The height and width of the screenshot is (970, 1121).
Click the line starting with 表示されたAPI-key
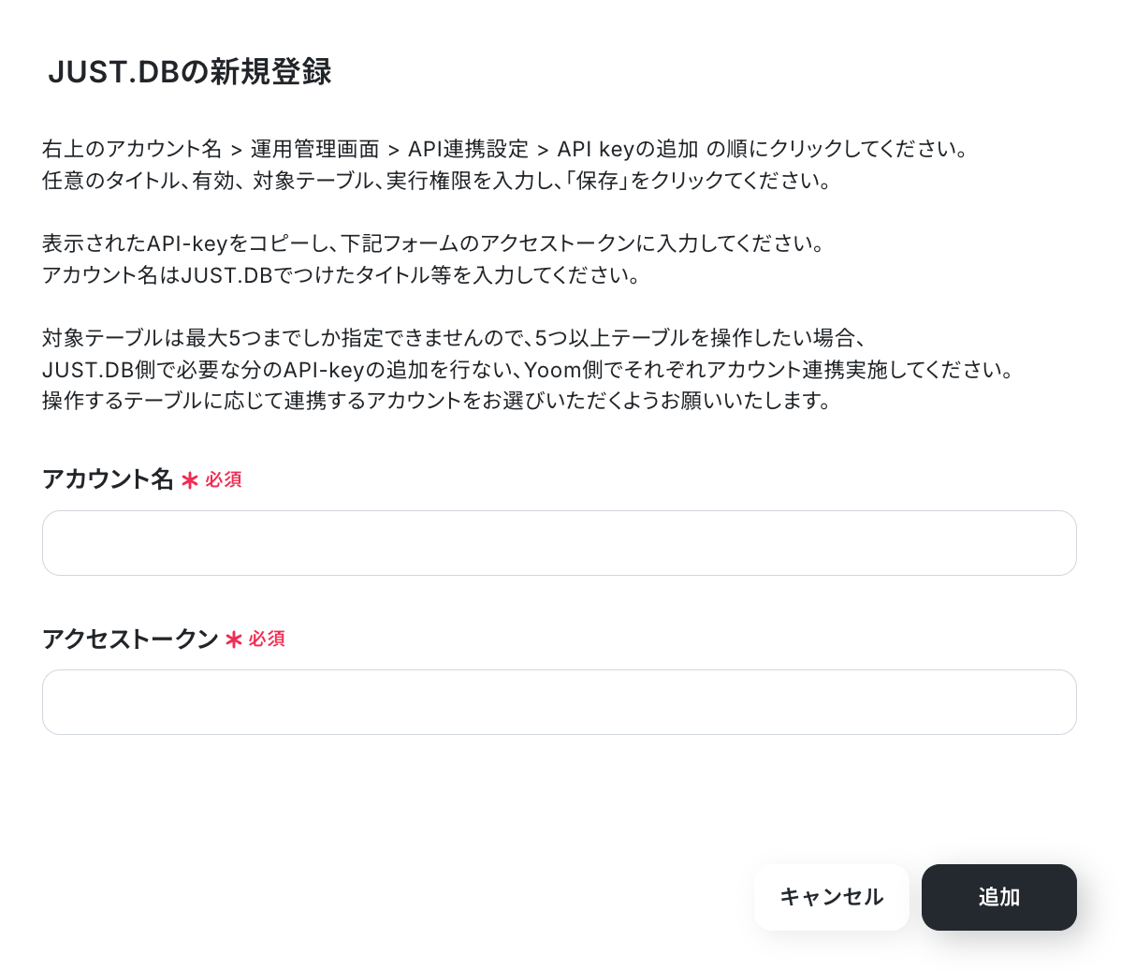click(434, 243)
